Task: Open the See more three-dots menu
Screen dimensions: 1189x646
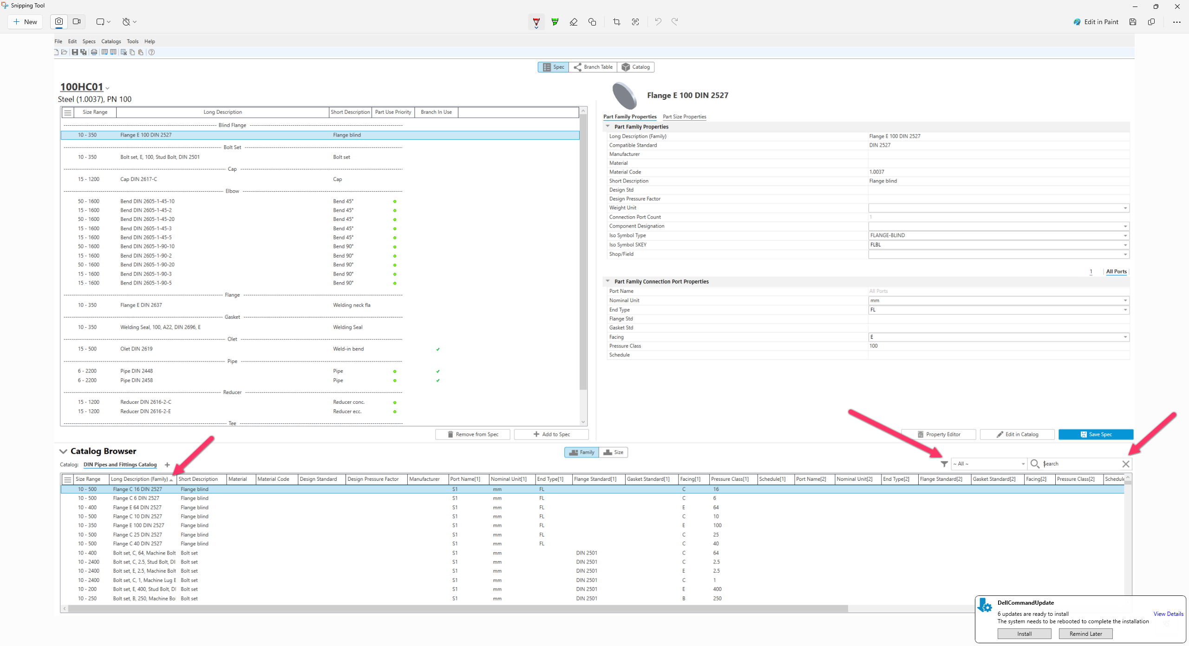Action: (x=1176, y=22)
